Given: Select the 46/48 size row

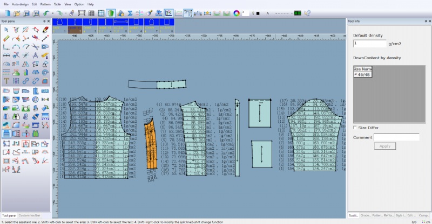Looking at the screenshot, I should (362, 75).
